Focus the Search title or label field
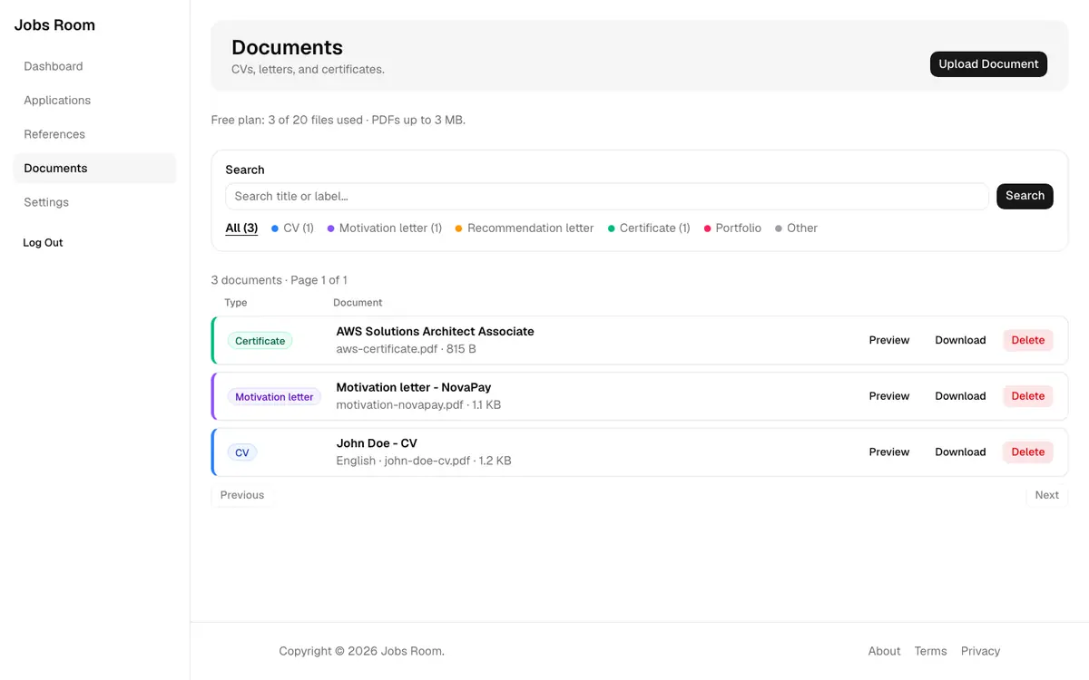Image resolution: width=1089 pixels, height=680 pixels. tap(606, 196)
